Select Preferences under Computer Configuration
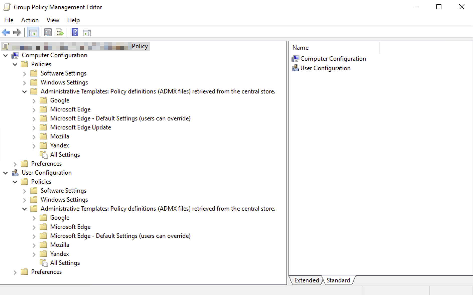 coord(46,164)
